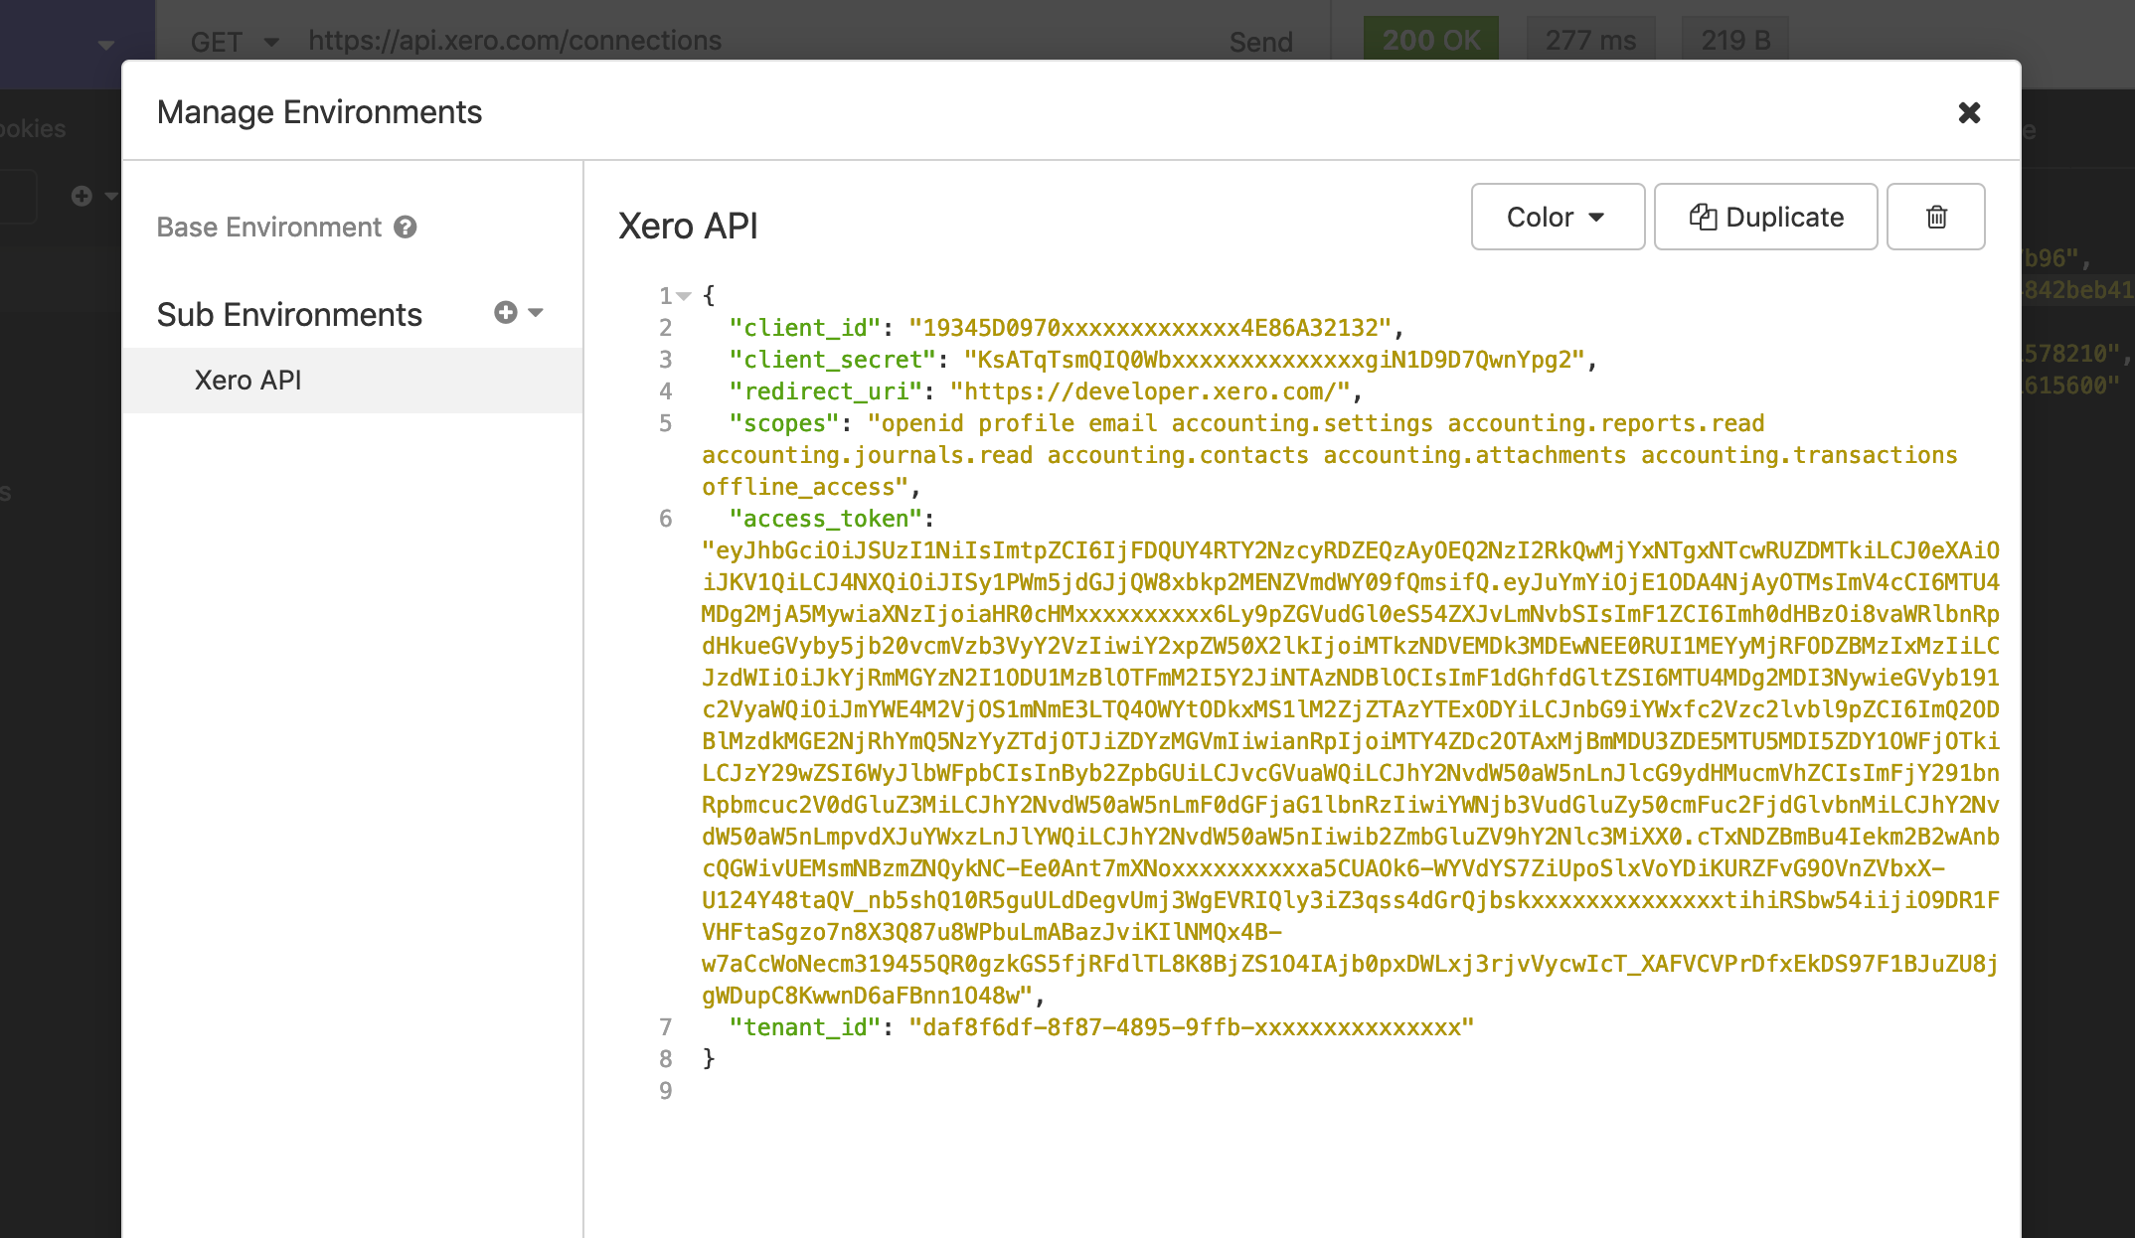
Task: Place cursor on client_id value
Action: point(1150,328)
